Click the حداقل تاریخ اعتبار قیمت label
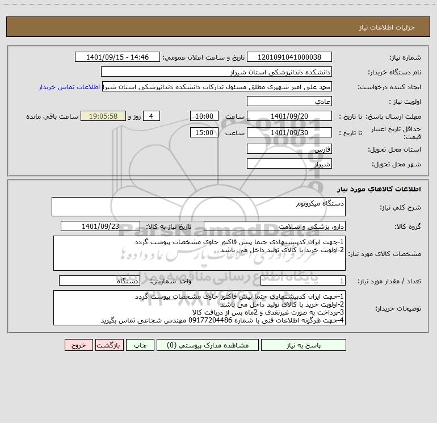437x423 pixels. click(x=396, y=133)
